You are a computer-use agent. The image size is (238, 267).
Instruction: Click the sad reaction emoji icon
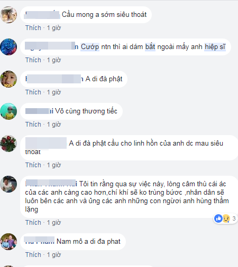coord(226,218)
